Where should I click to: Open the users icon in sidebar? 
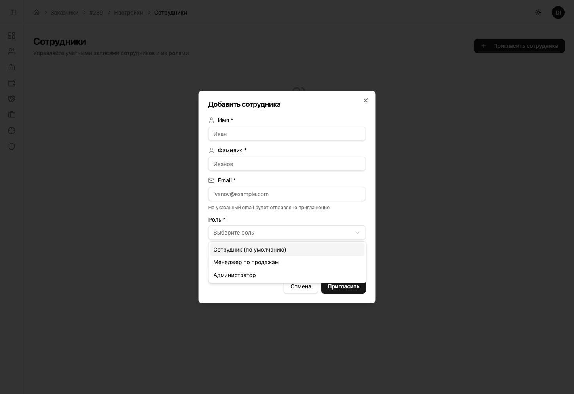coord(12,51)
